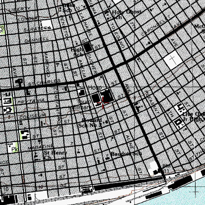The height and width of the screenshot is (205, 205).
Task: Click the 'ALINE' street label
Action: pos(130,142)
